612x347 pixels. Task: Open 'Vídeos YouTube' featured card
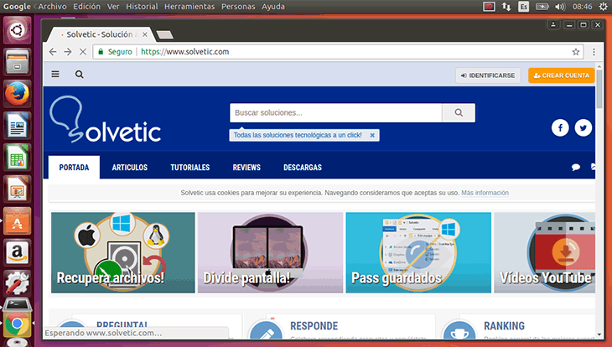point(544,252)
